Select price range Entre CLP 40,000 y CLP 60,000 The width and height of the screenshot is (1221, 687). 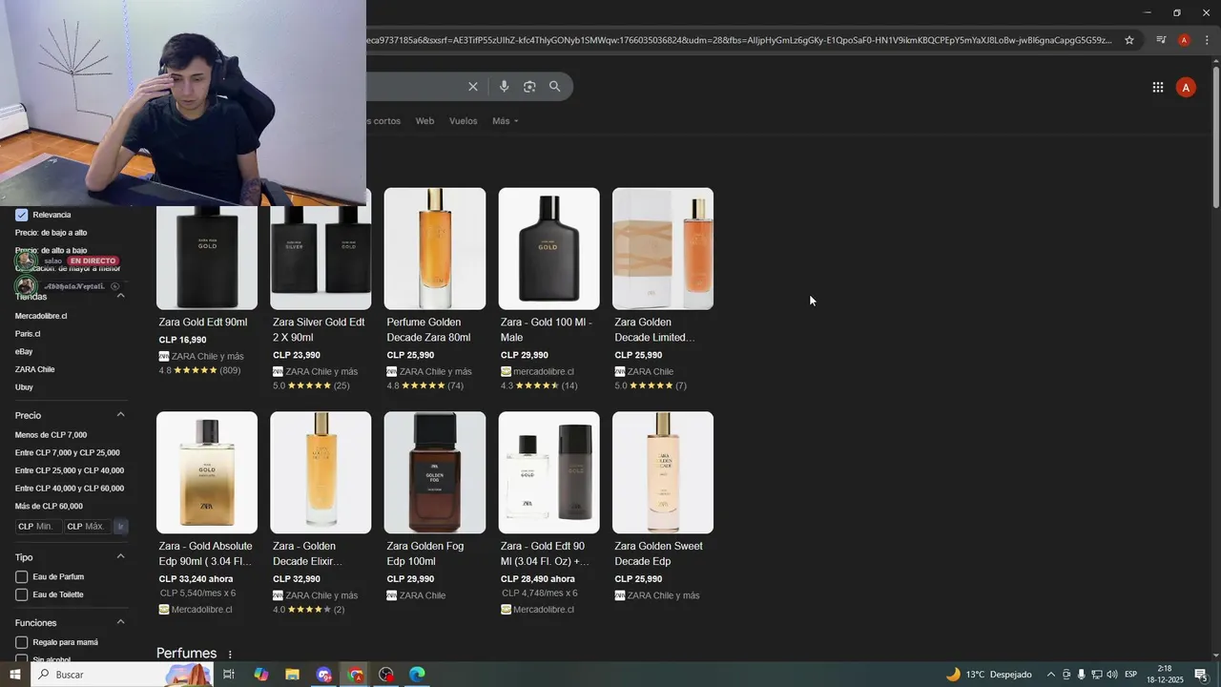point(70,489)
